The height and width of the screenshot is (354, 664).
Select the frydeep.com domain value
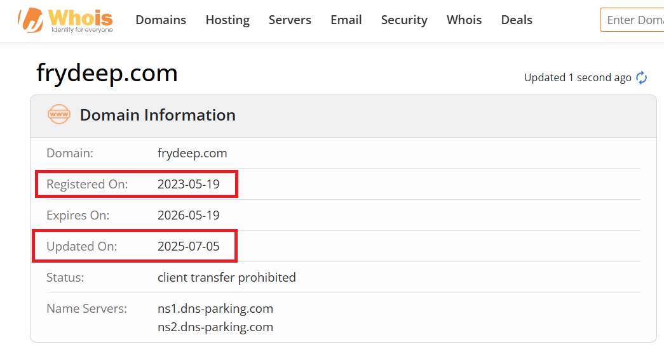(x=193, y=153)
